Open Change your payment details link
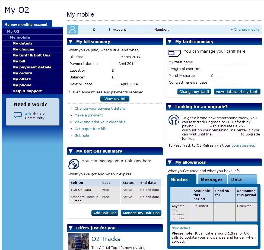Viewport: 264px width, 250px height. (100, 109)
